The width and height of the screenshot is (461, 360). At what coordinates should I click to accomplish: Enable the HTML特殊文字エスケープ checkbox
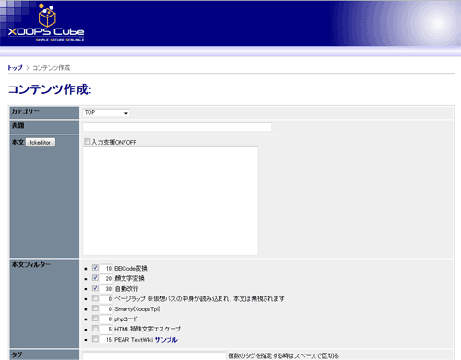click(x=95, y=329)
